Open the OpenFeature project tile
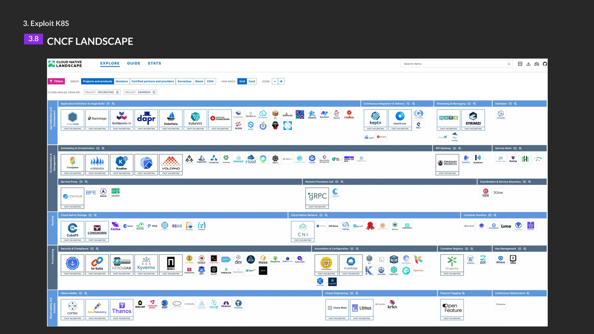 pyautogui.click(x=452, y=308)
